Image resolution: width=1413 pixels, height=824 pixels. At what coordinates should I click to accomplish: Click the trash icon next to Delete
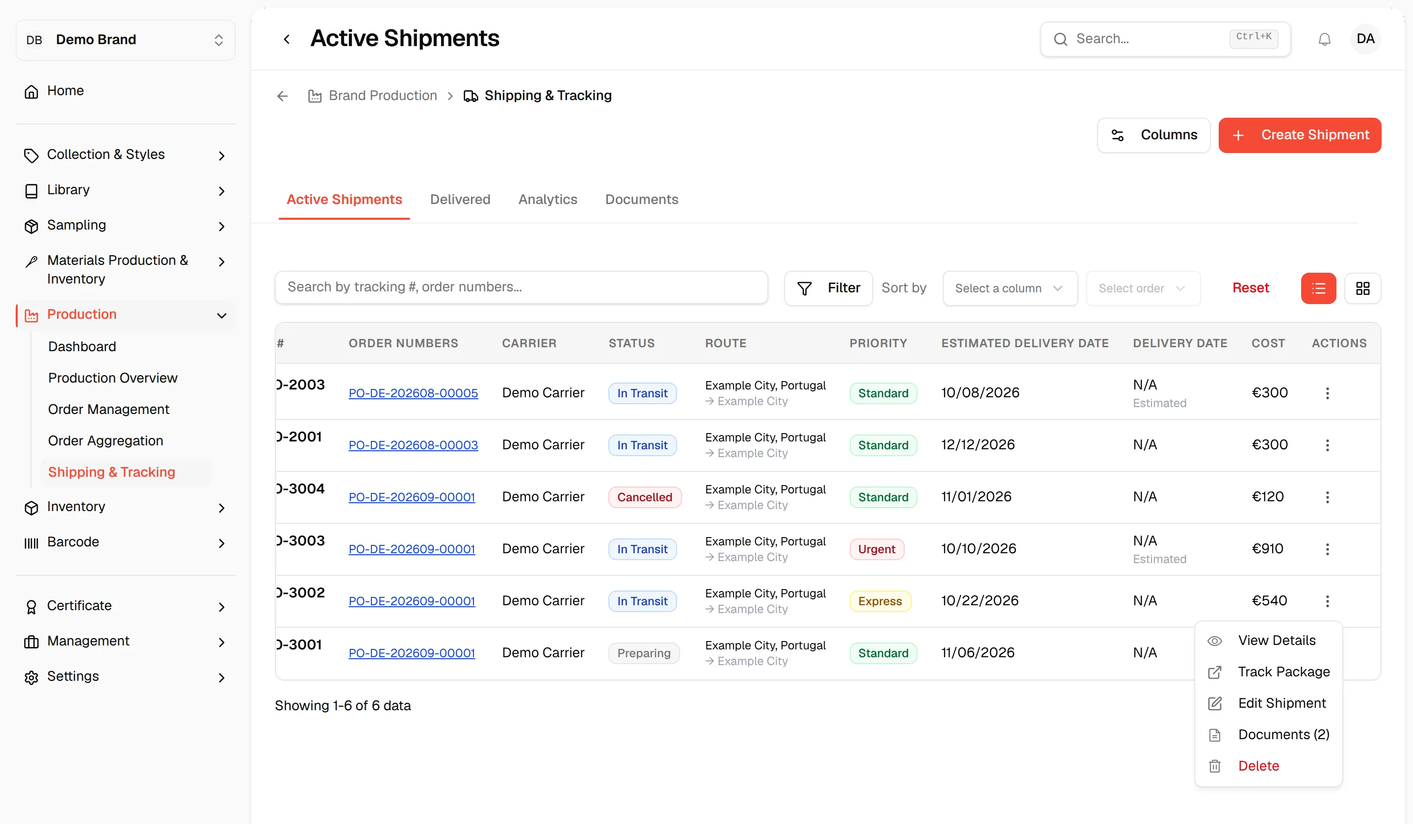point(1214,766)
